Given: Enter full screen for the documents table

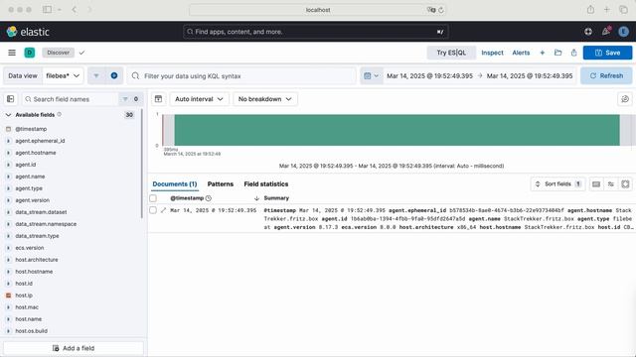Looking at the screenshot, I should (625, 184).
